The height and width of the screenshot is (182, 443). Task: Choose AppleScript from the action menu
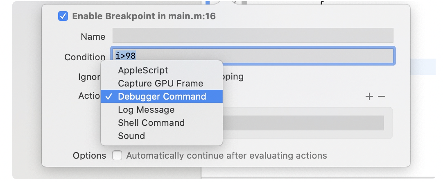pos(143,70)
